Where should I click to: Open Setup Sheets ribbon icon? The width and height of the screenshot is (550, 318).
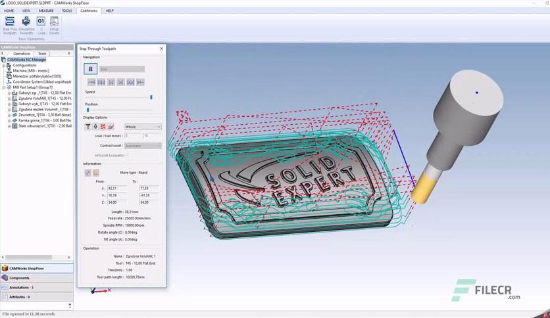click(54, 25)
